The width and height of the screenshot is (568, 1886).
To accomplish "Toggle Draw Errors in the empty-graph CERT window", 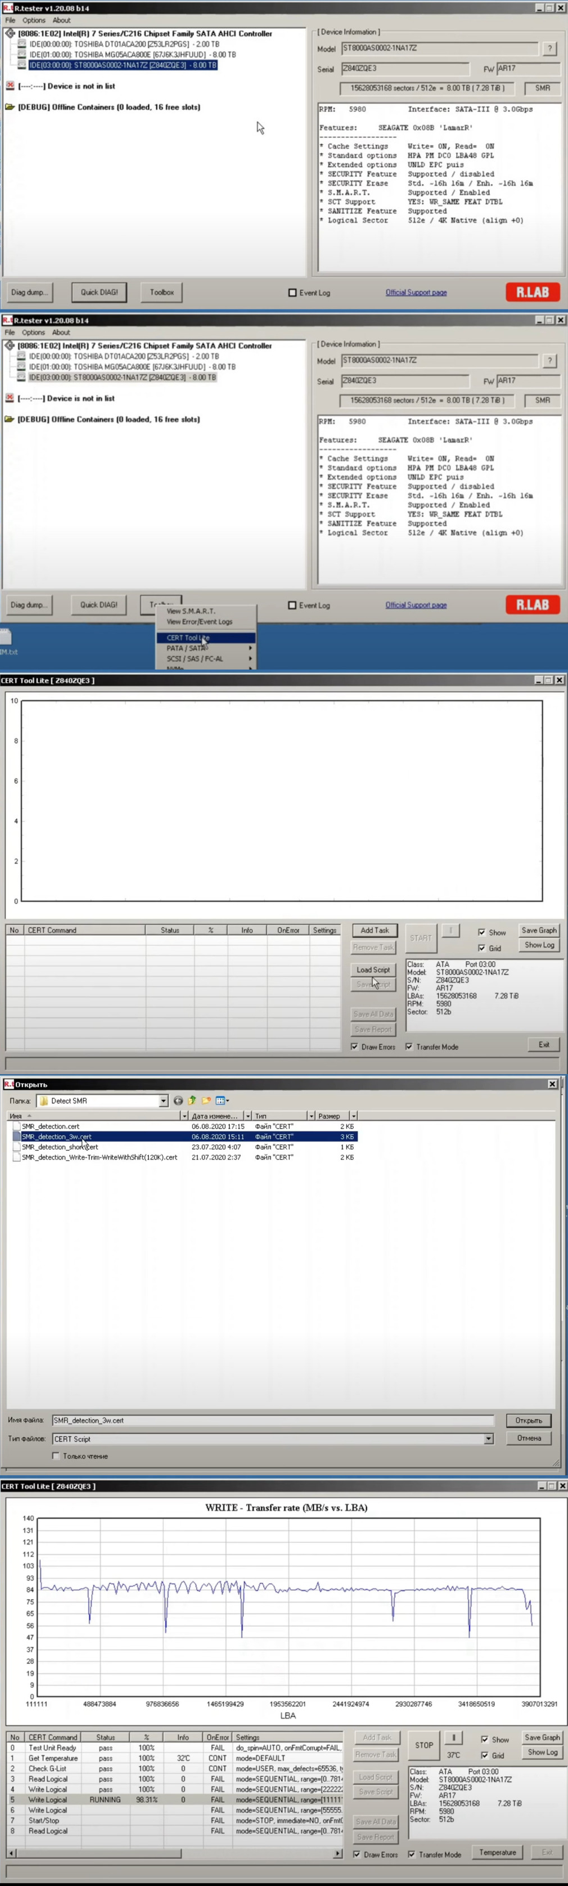I will (355, 1047).
